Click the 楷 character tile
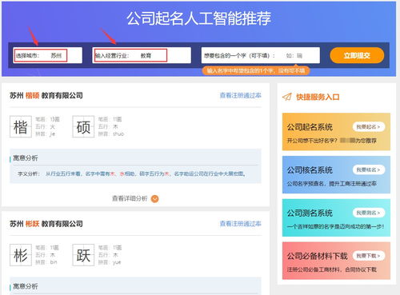Image resolution: width=400 pixels, height=295 pixels. [21, 126]
